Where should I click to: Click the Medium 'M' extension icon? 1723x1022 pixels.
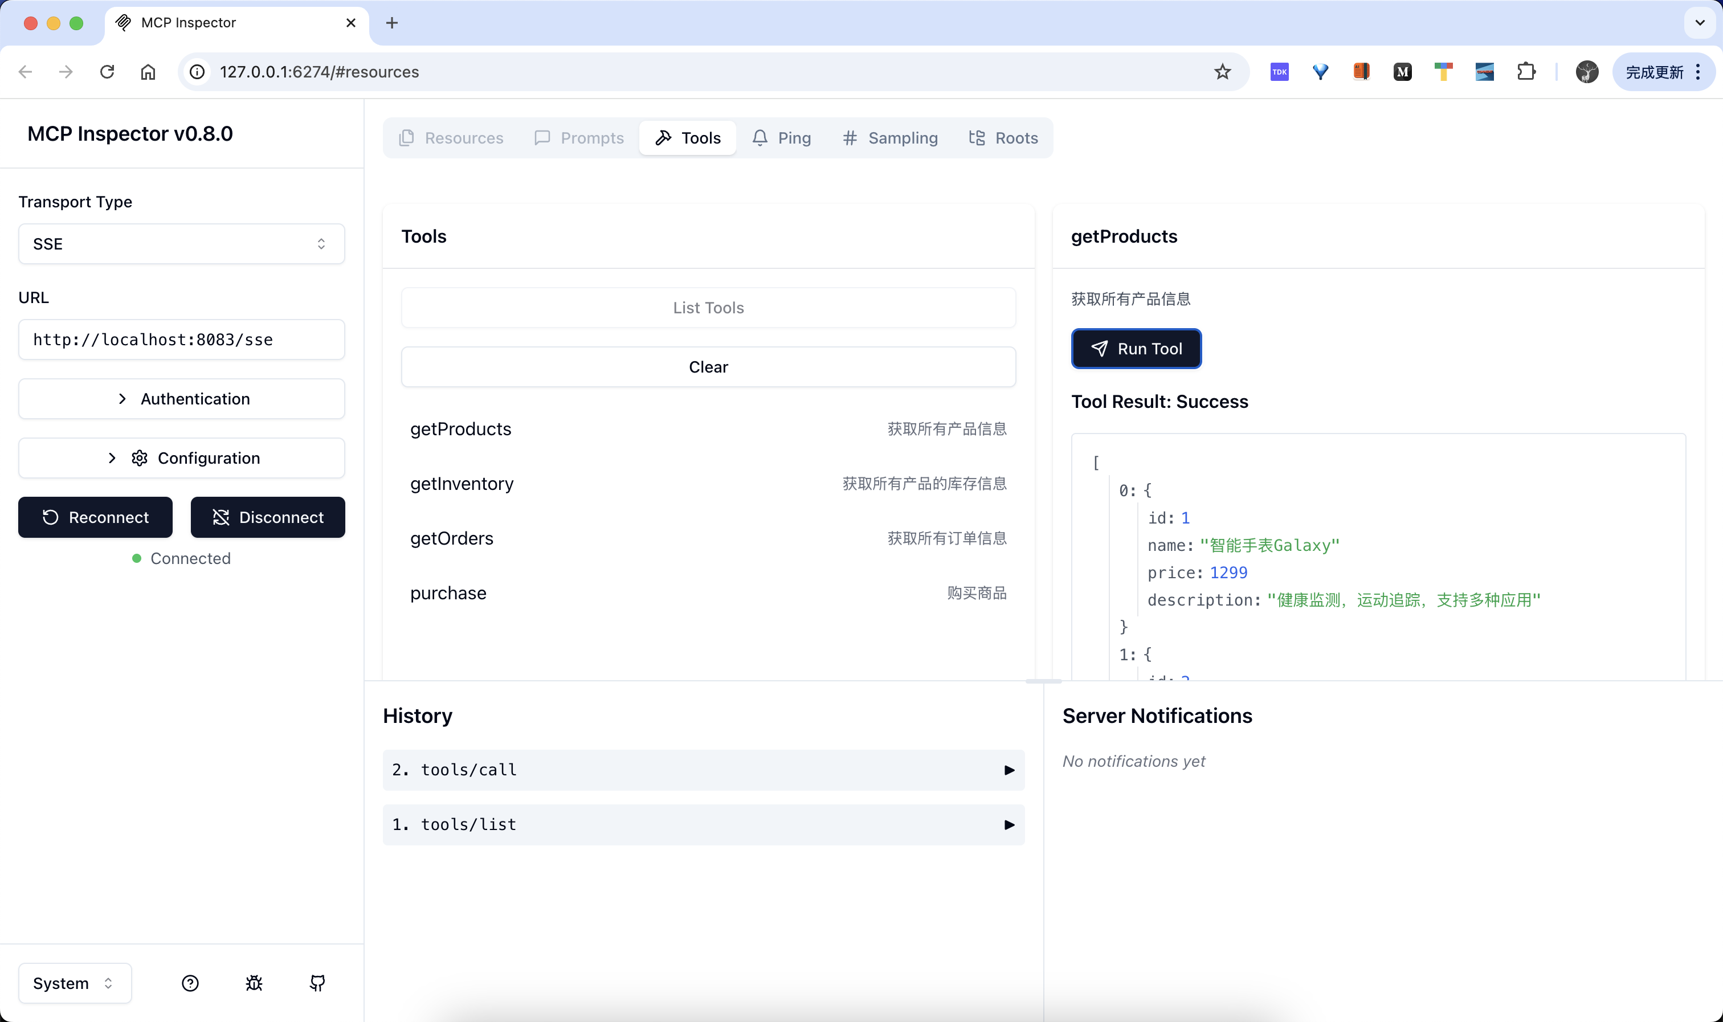(1403, 72)
